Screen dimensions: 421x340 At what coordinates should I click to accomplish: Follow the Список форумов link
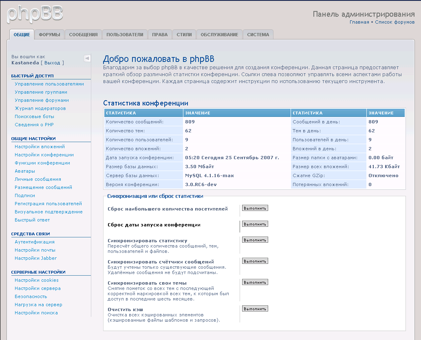coord(395,22)
